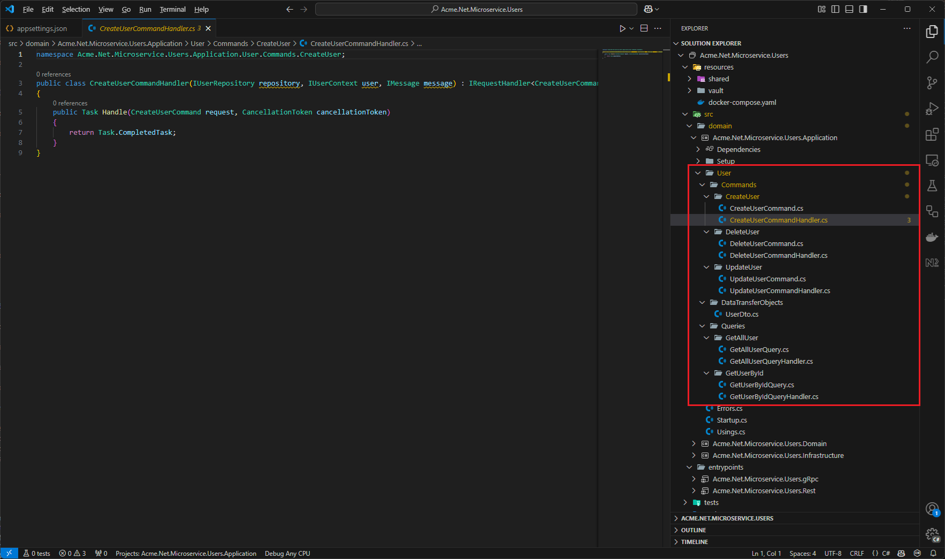Click the remote window indicator in status bar
The height and width of the screenshot is (559, 945).
tap(9, 553)
